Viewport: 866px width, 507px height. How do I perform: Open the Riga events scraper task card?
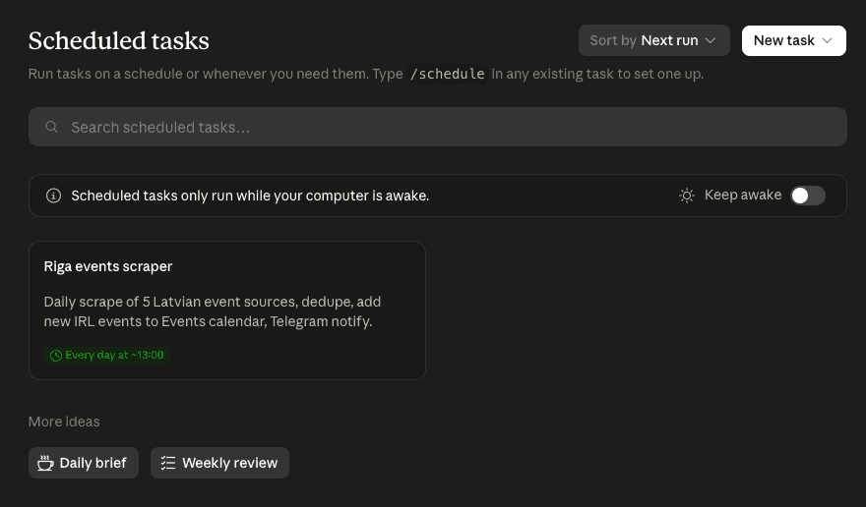click(x=227, y=310)
